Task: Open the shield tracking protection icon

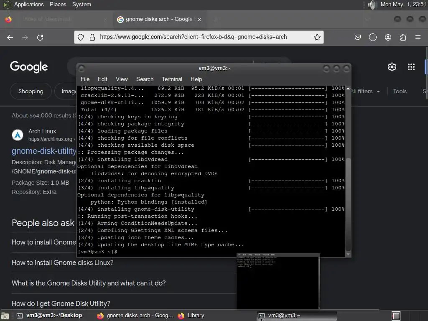Action: (81, 37)
